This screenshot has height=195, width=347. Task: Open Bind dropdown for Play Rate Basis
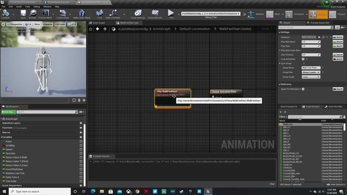coord(338,42)
